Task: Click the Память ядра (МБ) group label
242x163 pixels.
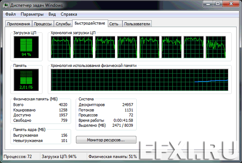Action: (x=29, y=130)
